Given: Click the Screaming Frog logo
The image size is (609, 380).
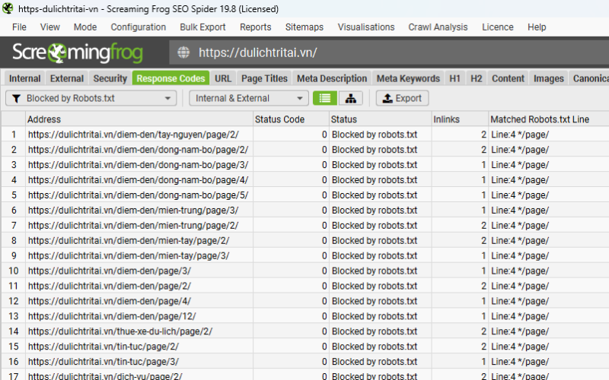Looking at the screenshot, I should (x=78, y=52).
